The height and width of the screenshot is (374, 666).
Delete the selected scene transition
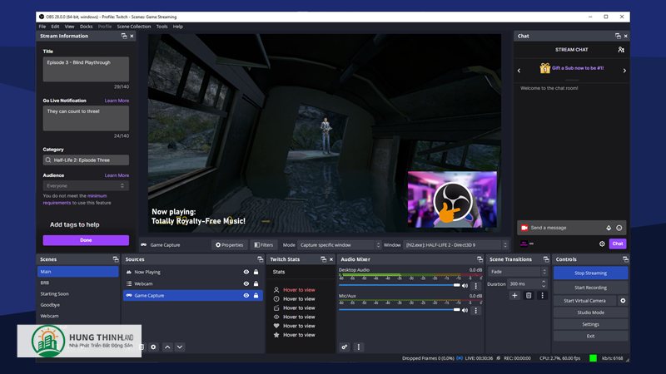pos(528,295)
